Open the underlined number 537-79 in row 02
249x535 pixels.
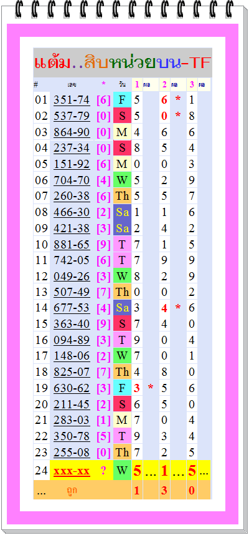72,116
